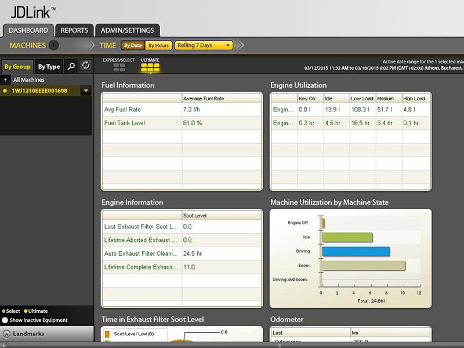The image size is (464, 348).
Task: Click the Soot Level column header
Action: click(222, 215)
